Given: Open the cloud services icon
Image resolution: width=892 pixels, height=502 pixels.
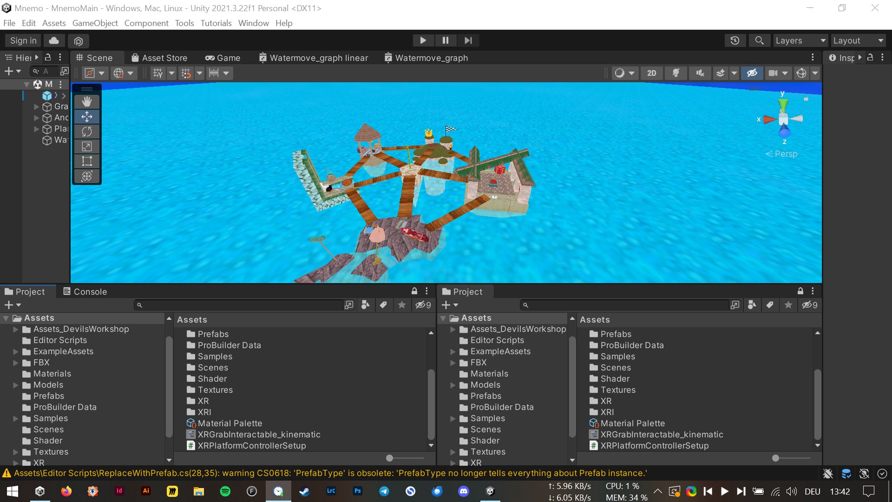Looking at the screenshot, I should (54, 40).
